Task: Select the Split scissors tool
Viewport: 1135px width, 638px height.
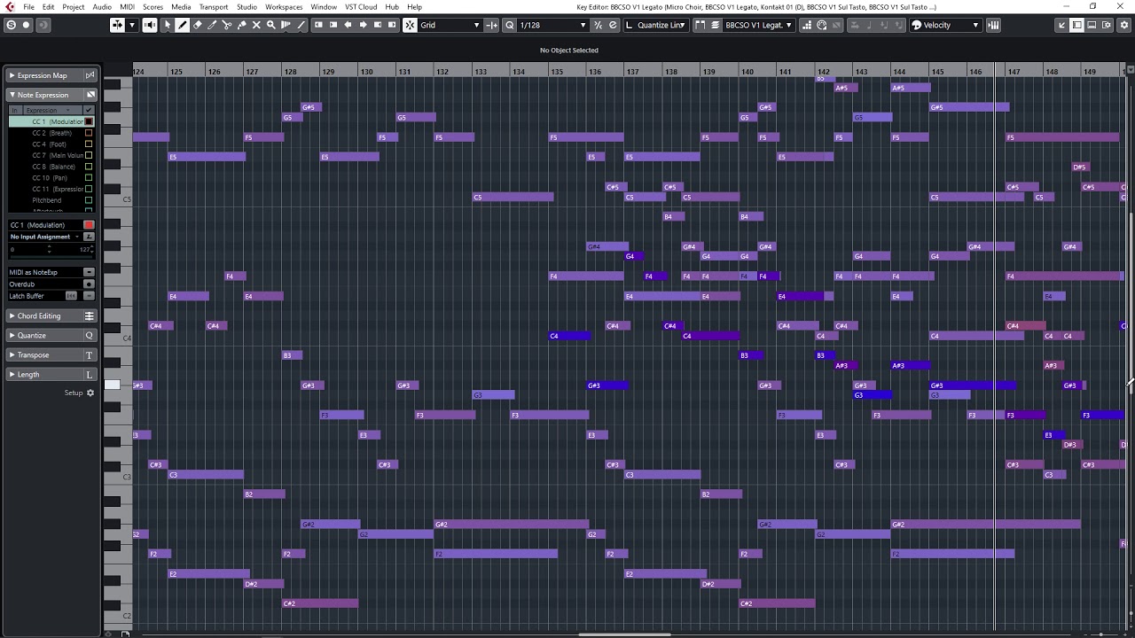Action: (227, 25)
